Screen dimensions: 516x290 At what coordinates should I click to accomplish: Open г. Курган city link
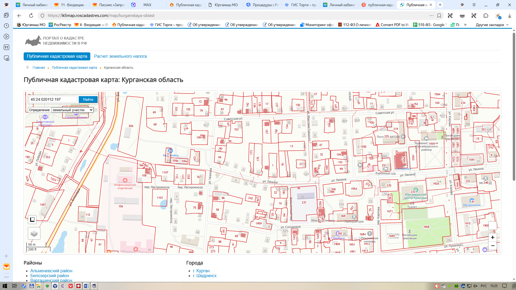click(201, 271)
